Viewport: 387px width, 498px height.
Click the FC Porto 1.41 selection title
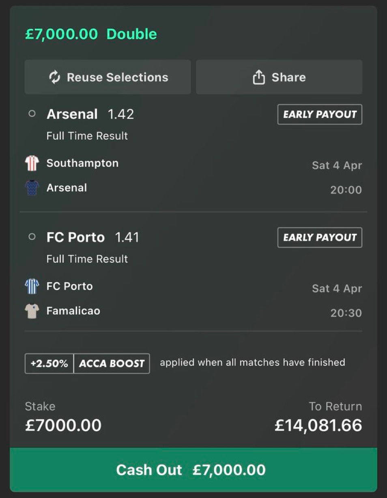[x=92, y=237]
